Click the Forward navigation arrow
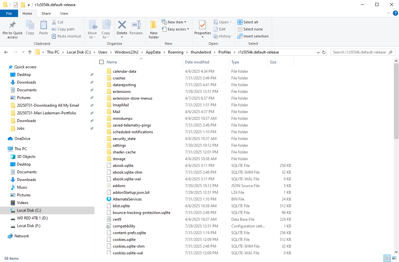The image size is (399, 262). coord(15,52)
